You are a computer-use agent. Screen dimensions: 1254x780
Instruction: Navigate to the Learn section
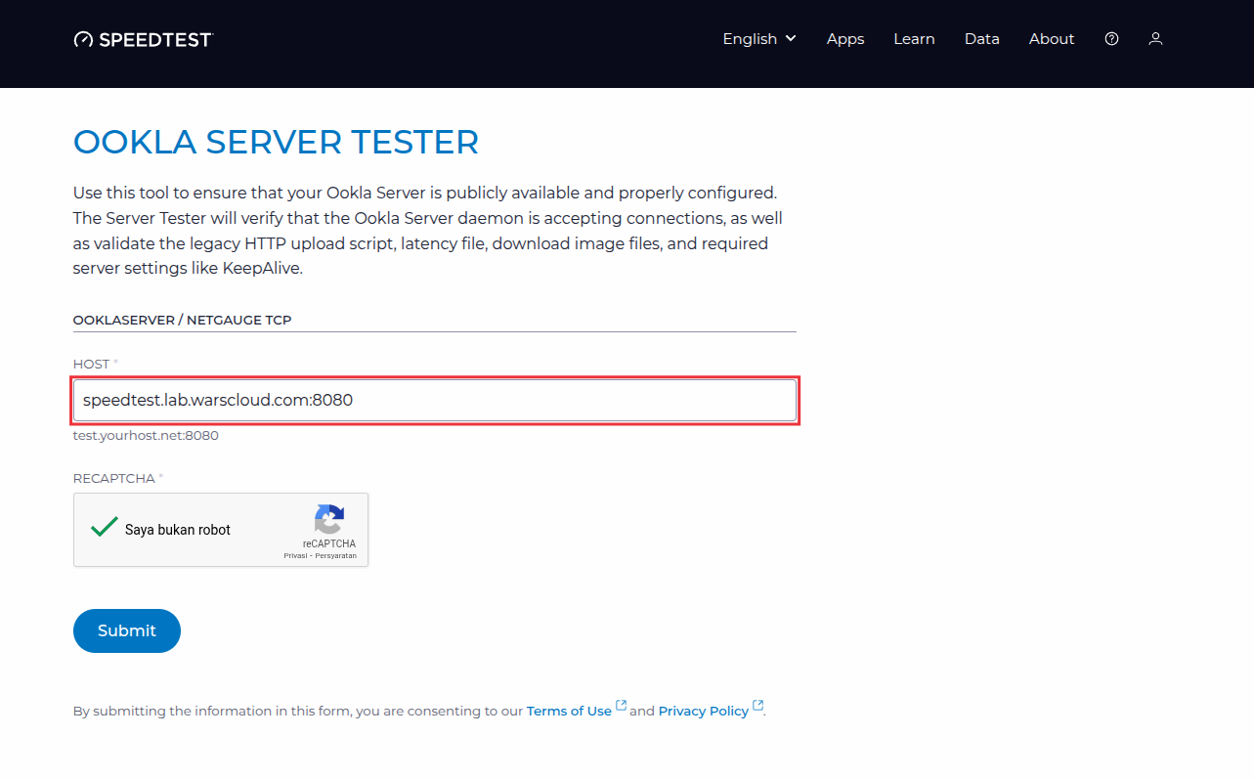(x=913, y=38)
